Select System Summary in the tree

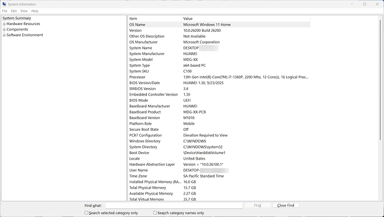click(x=17, y=18)
